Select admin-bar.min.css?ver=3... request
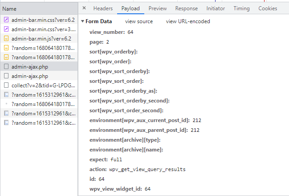This screenshot has height=196, width=289. click(x=39, y=29)
